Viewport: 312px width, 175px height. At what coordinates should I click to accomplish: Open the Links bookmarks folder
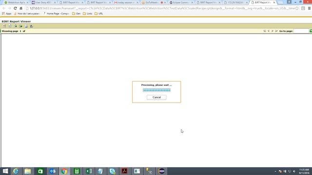88,14
